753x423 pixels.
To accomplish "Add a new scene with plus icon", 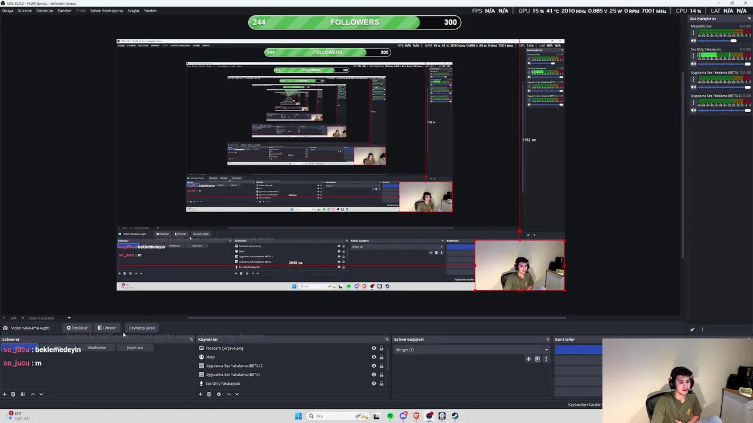I will click(5, 394).
